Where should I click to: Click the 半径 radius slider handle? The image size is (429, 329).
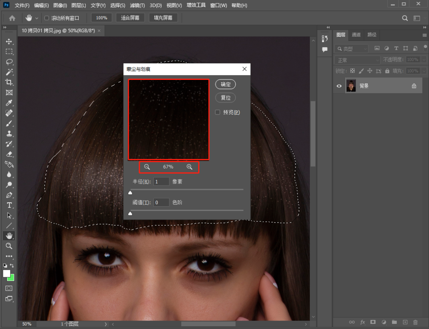point(130,193)
